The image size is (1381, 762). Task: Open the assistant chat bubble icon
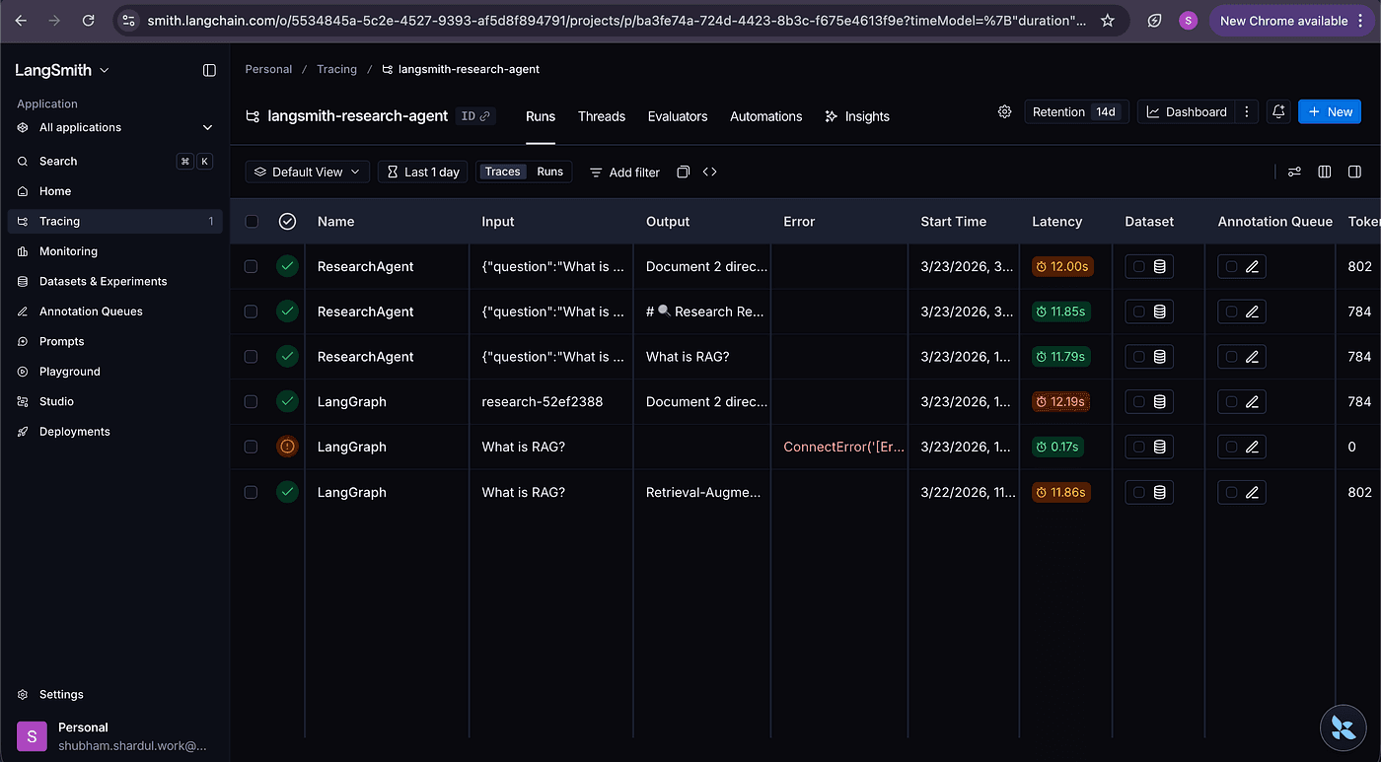pyautogui.click(x=1343, y=728)
